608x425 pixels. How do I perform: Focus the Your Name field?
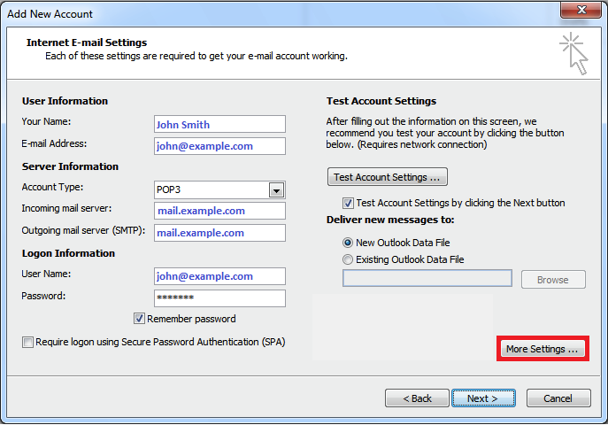(x=219, y=125)
